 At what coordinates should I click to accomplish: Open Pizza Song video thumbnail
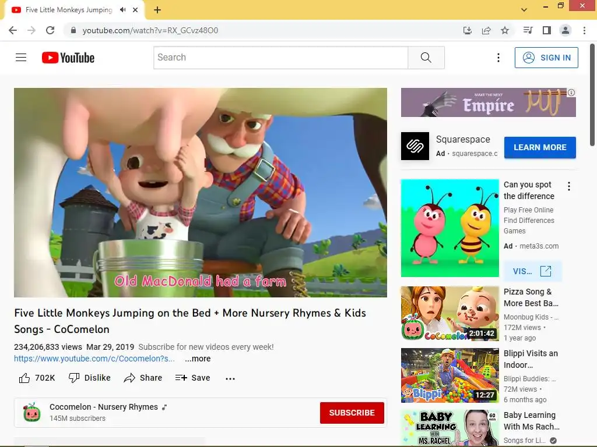[449, 314]
